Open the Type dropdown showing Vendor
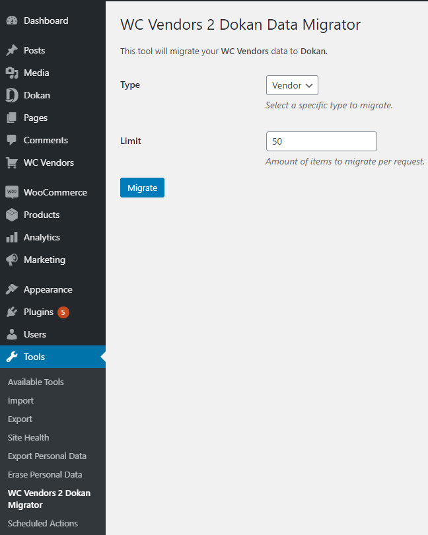 pos(292,85)
